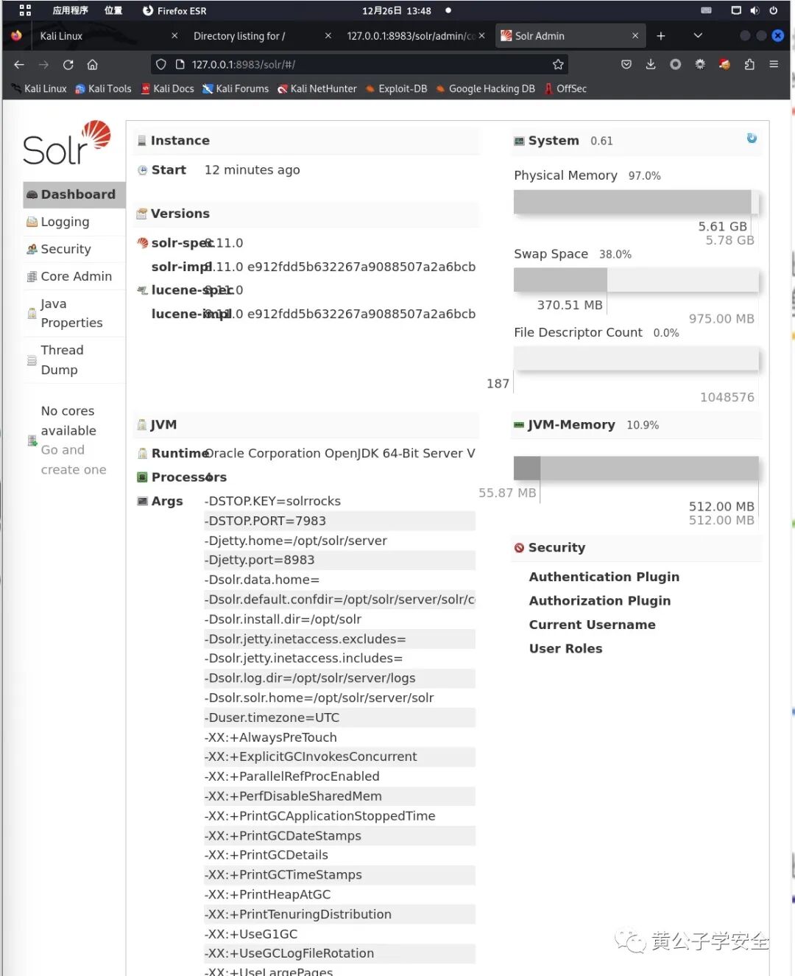Click the browser forward arrow
Screen dimensions: 795x976
(x=43, y=65)
